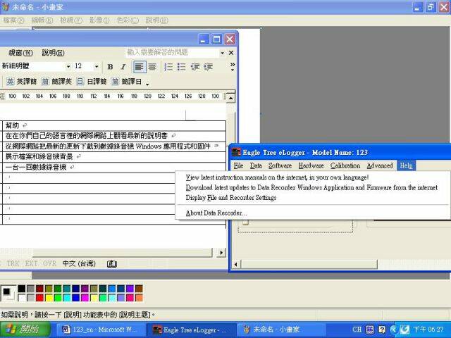The width and height of the screenshot is (451, 338).
Task: Choose Display File and Recorder Settings
Action: pos(230,198)
